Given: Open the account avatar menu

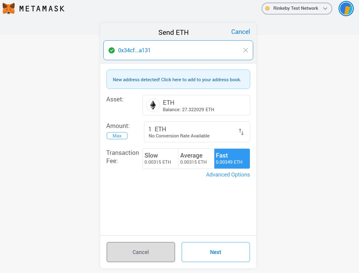Looking at the screenshot, I should tap(346, 9).
